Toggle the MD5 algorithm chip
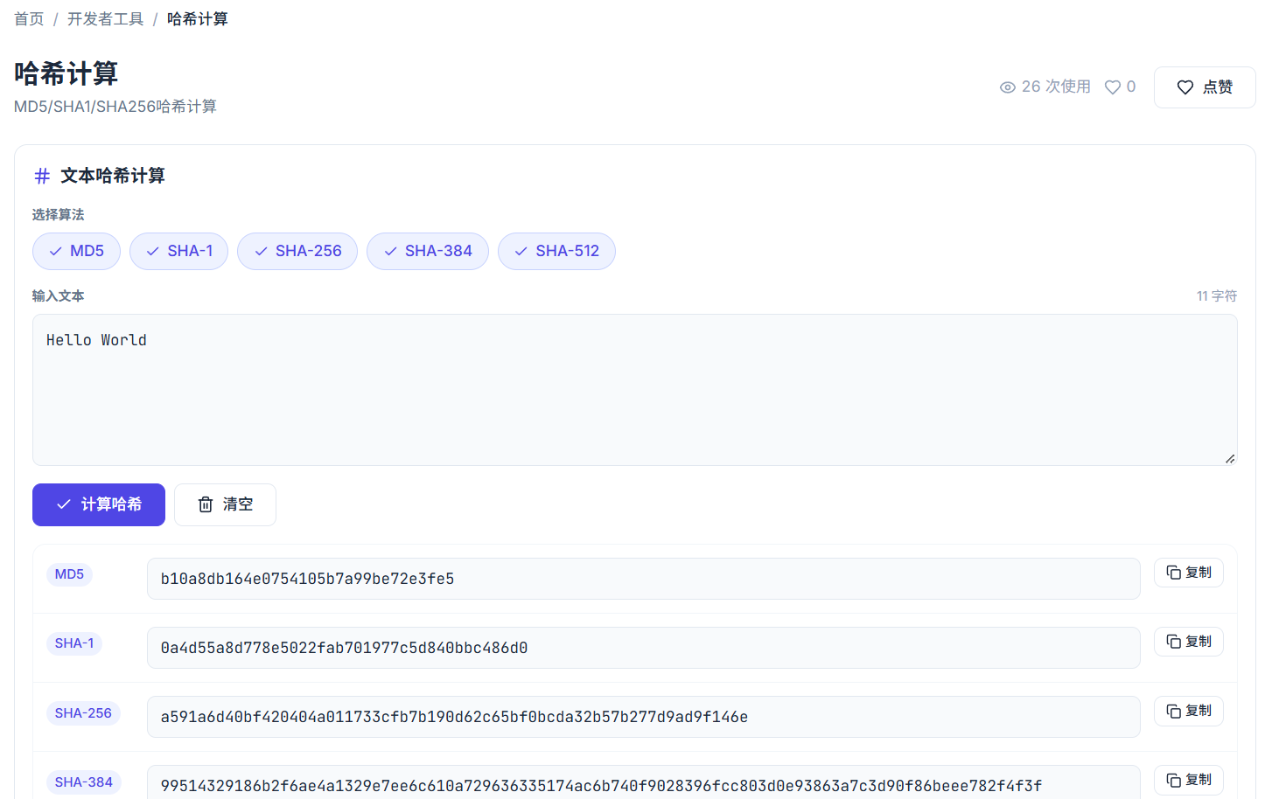The image size is (1265, 799). point(77,252)
